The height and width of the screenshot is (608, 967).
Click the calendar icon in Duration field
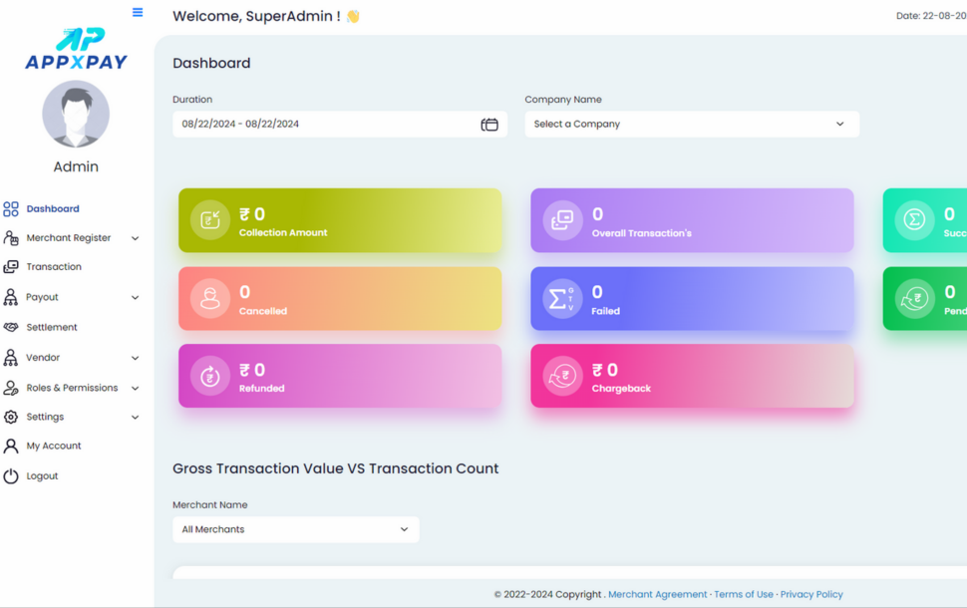pyautogui.click(x=489, y=125)
